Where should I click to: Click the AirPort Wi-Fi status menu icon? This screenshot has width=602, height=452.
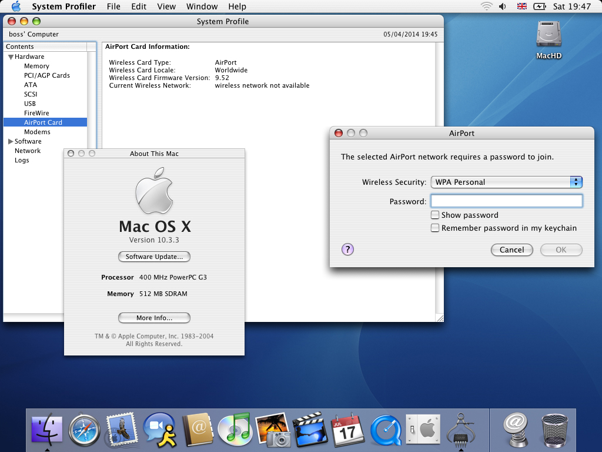[486, 6]
